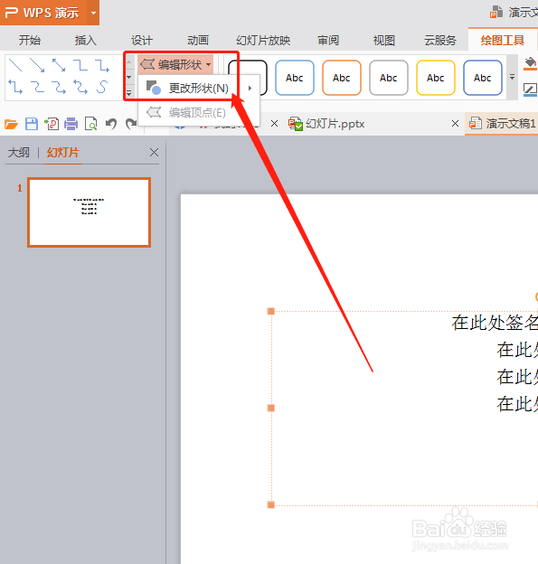The image size is (538, 564).
Task: Click the print preview icon
Action: point(90,124)
